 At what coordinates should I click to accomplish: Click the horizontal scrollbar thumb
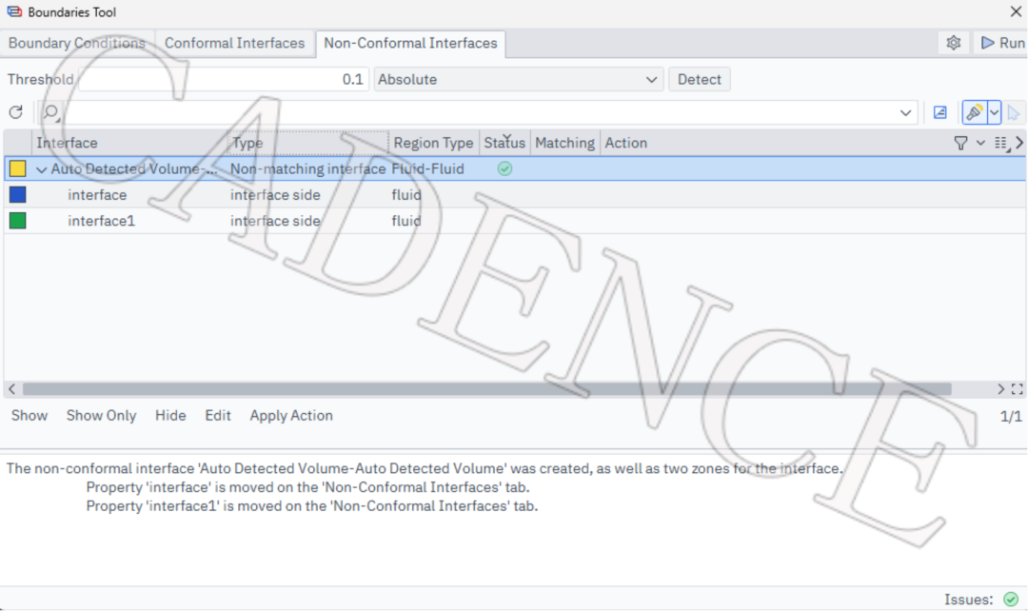coord(487,389)
